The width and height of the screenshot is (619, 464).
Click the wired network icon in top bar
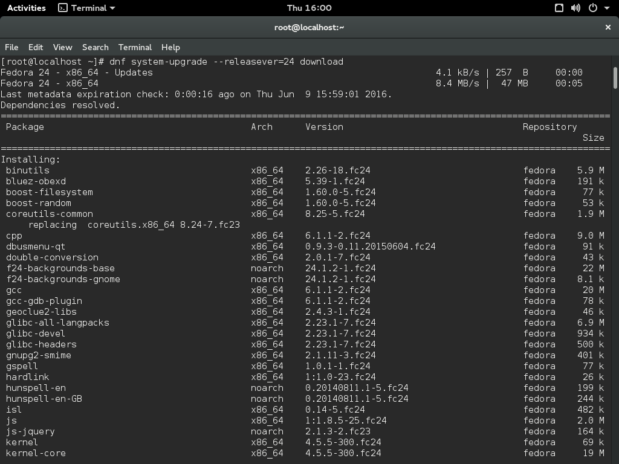tap(559, 8)
